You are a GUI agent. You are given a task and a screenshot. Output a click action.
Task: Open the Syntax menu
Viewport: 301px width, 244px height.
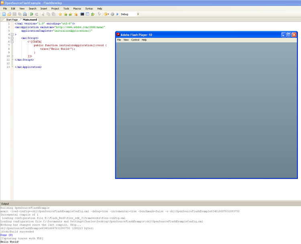tap(89, 9)
